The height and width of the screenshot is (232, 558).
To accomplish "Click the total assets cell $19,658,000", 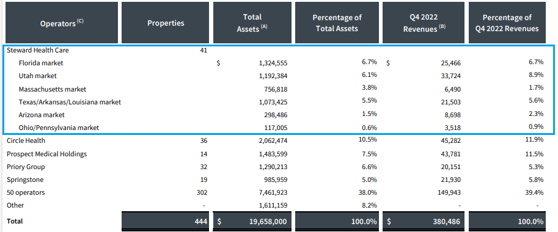I will (x=252, y=222).
